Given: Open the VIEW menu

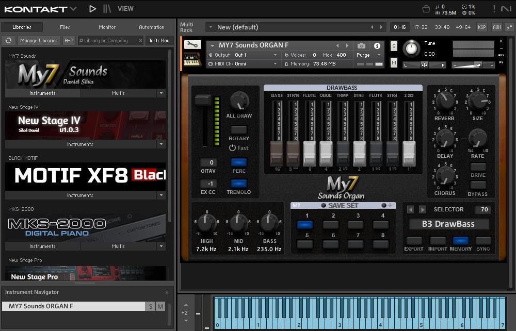Looking at the screenshot, I should tap(126, 9).
